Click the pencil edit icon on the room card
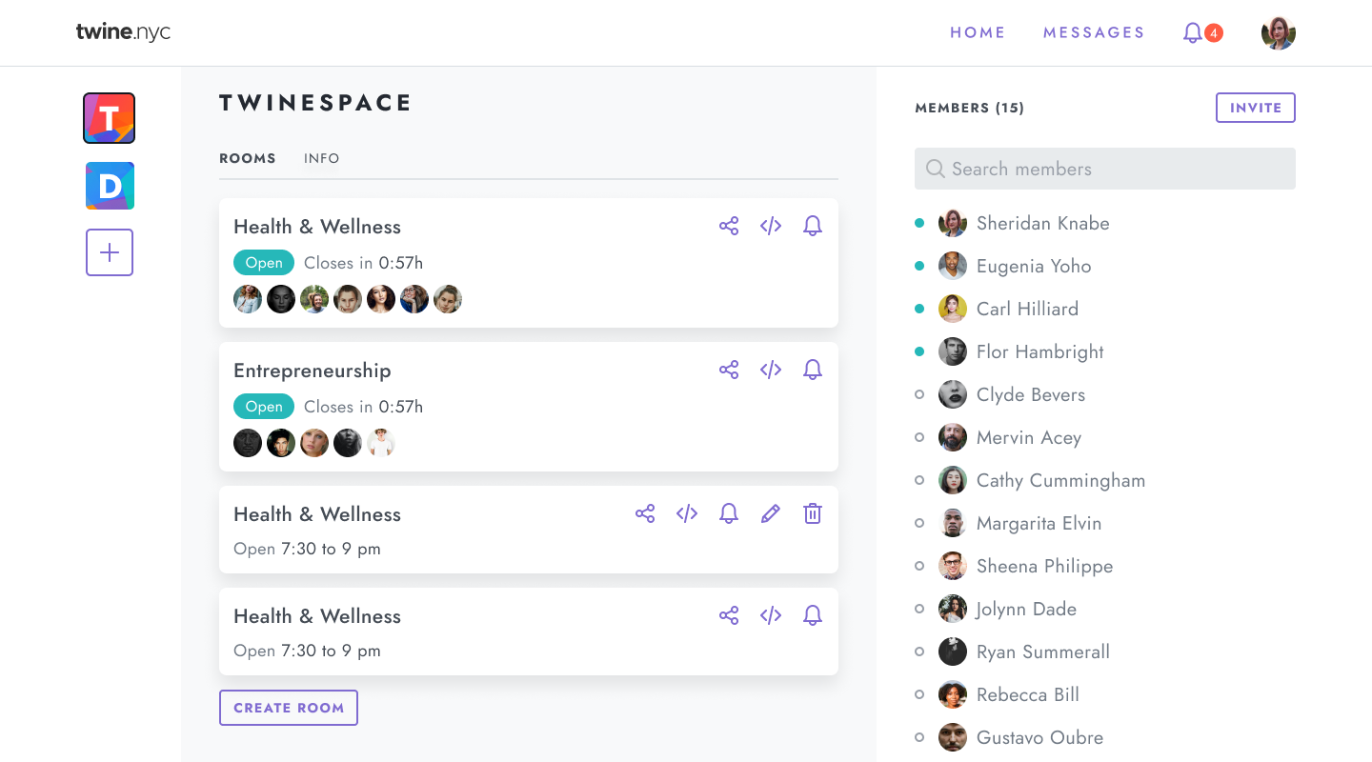The height and width of the screenshot is (762, 1372). pos(771,513)
